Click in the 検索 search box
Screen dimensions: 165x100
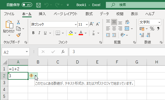pos(135,5)
